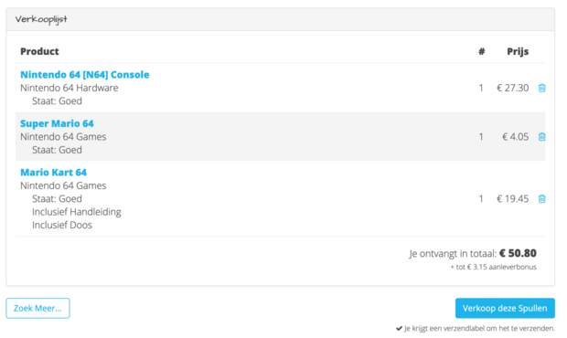Image resolution: width=567 pixels, height=338 pixels.
Task: Click the Verkooplijst panel header
Action: click(280, 19)
